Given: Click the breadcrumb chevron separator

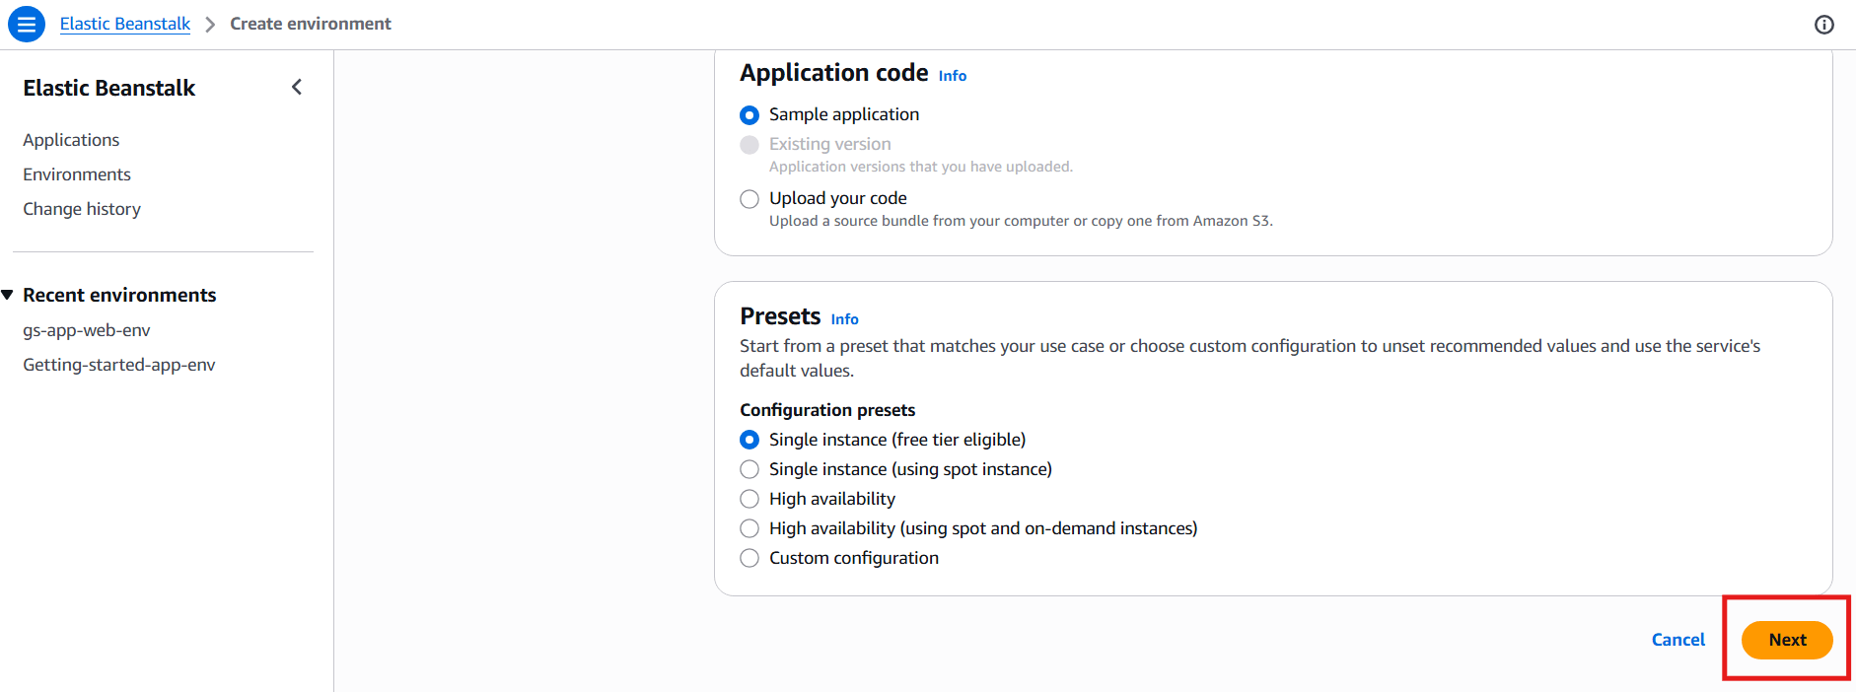Looking at the screenshot, I should pyautogui.click(x=210, y=25).
